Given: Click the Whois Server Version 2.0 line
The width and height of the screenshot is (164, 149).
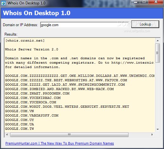Looking at the screenshot, I should pyautogui.click(x=32, y=49).
